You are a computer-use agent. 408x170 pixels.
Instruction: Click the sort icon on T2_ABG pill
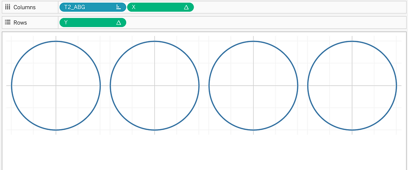click(118, 7)
